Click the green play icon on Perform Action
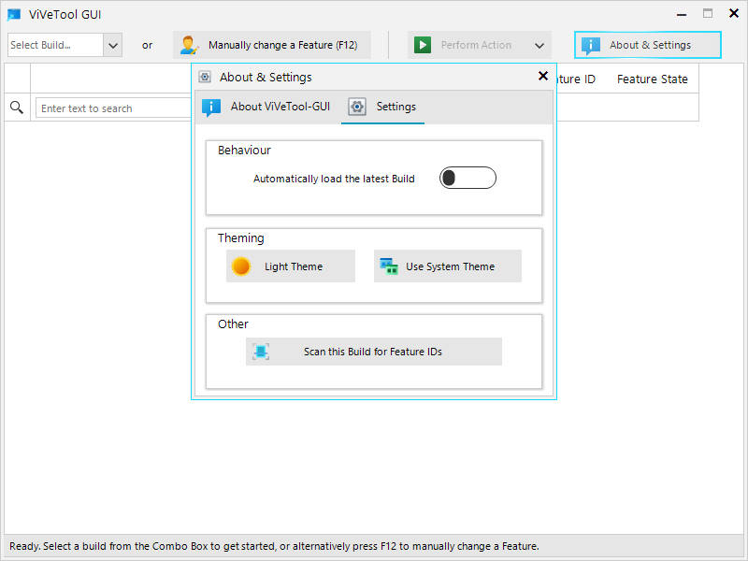748x561 pixels. (423, 45)
